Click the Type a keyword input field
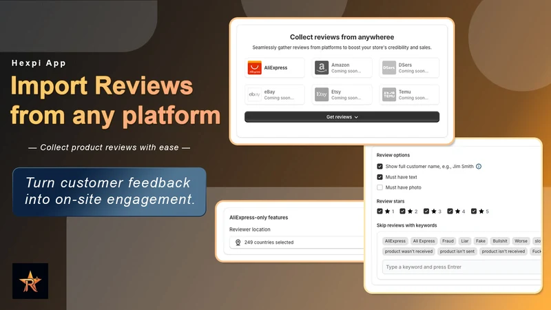The height and width of the screenshot is (310, 551). tap(461, 267)
